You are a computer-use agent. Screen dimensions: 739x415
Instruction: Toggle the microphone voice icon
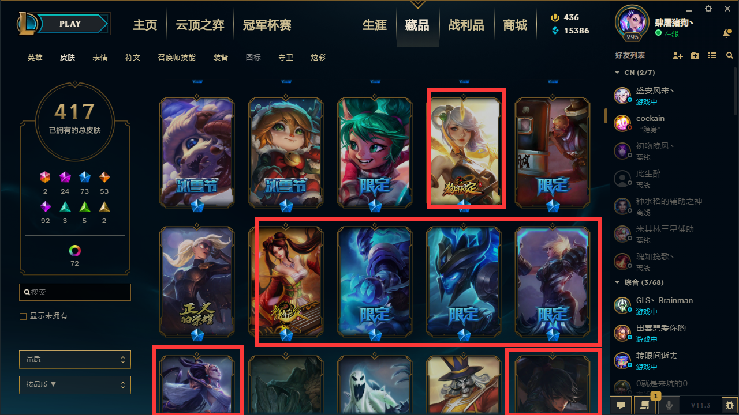tap(669, 405)
